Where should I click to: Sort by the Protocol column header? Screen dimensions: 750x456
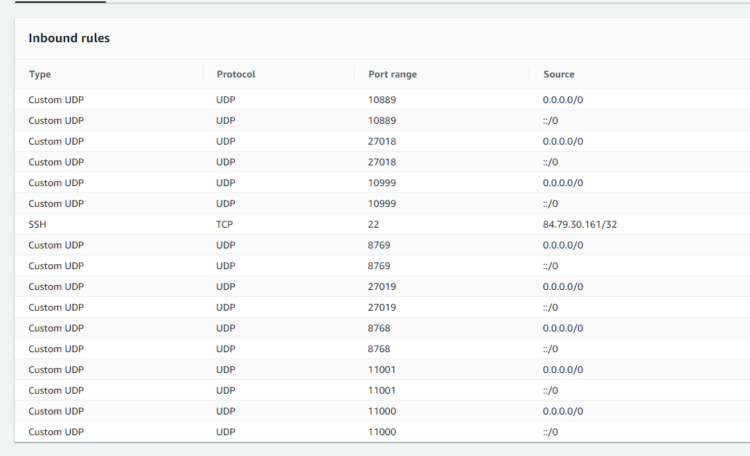coord(235,74)
